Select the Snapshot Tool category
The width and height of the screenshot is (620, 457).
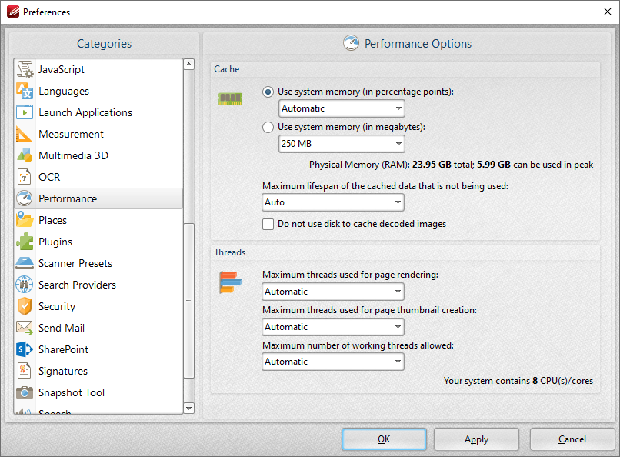[98, 392]
